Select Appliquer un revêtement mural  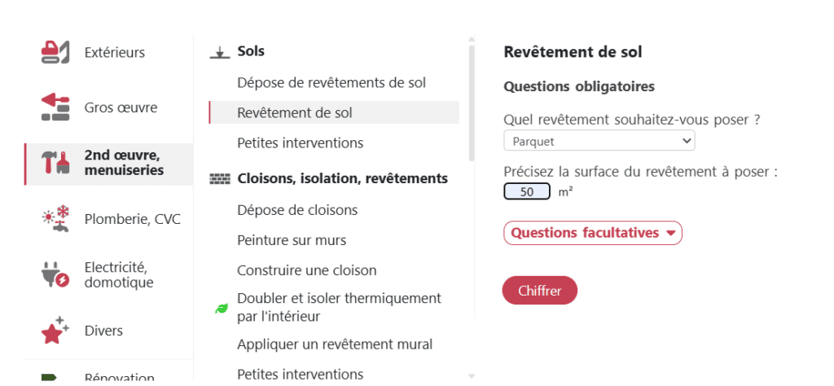coord(334,344)
